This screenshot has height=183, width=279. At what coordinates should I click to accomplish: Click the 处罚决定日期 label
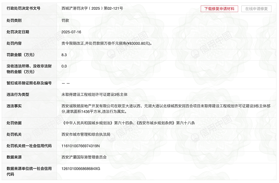coord(18,32)
